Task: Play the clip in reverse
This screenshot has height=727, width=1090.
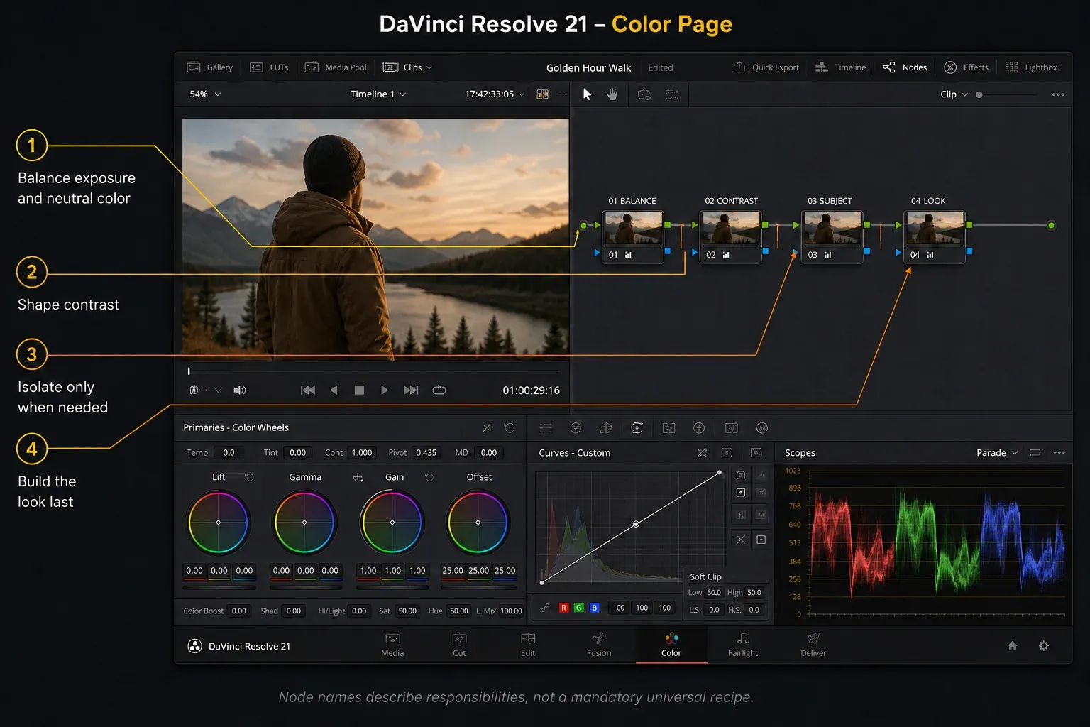Action: click(334, 390)
